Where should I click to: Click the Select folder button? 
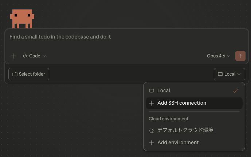point(29,74)
